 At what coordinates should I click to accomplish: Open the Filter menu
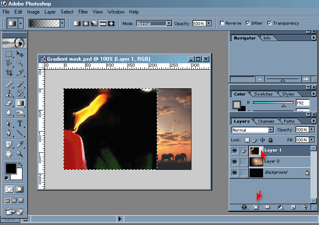(83, 12)
